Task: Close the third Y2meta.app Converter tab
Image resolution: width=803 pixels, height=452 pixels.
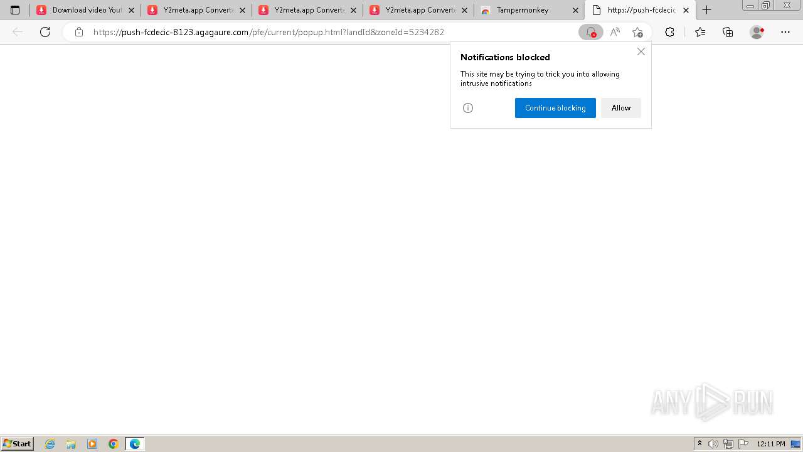Action: click(x=464, y=10)
